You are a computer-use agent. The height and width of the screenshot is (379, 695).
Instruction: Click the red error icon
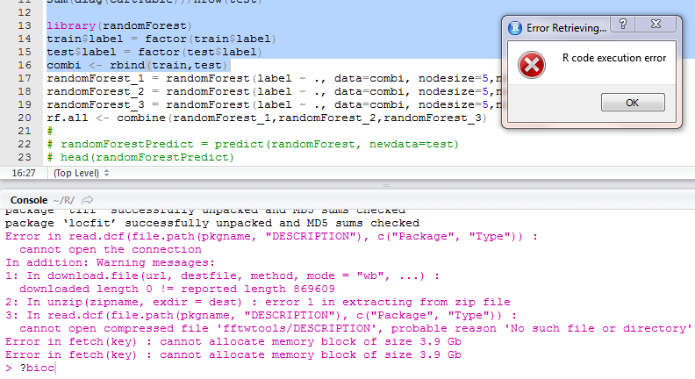tap(529, 64)
